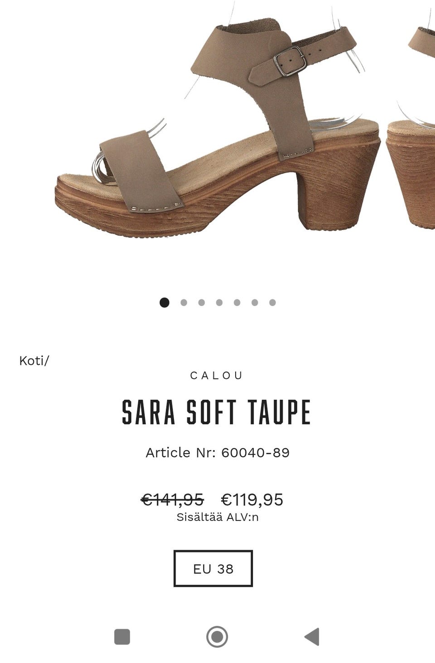The height and width of the screenshot is (663, 435).
Task: Click the discounted price €119,95
Action: [x=252, y=500]
